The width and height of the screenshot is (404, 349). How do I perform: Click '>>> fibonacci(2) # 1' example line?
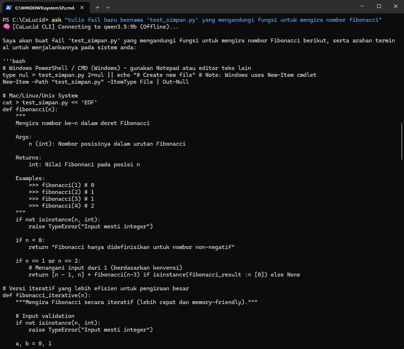[61, 192]
